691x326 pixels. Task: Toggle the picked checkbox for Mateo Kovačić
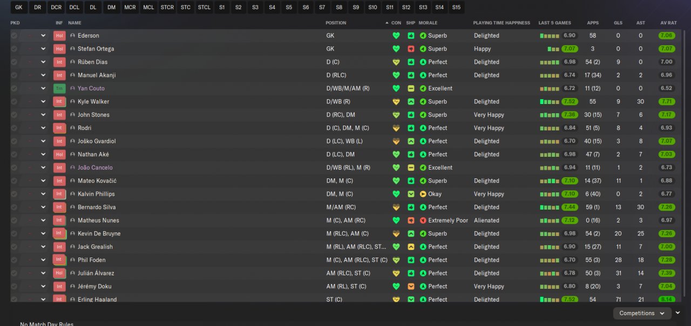14,181
